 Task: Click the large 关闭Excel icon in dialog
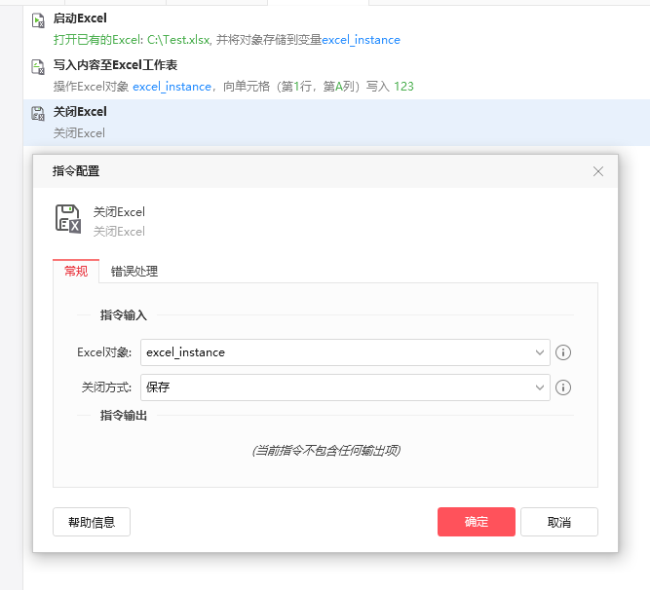point(68,219)
